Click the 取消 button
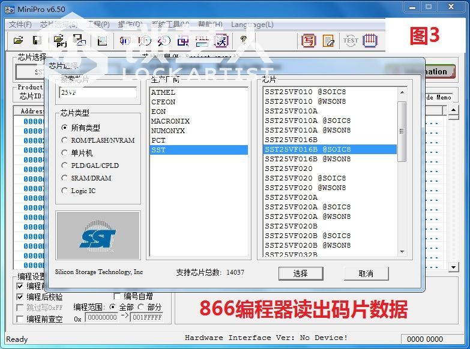This screenshot has width=470, height=349. 366,273
